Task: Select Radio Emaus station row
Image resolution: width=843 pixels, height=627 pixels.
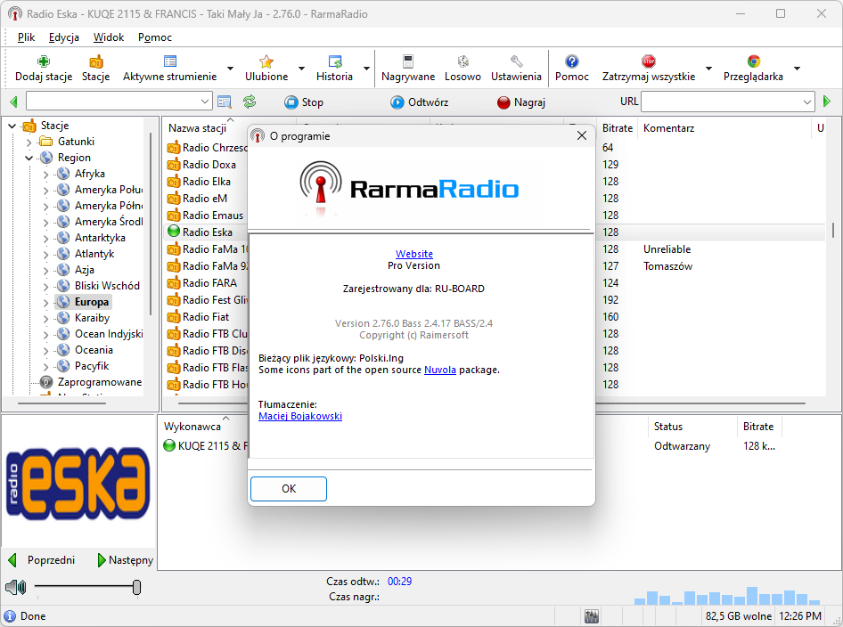Action: [213, 215]
